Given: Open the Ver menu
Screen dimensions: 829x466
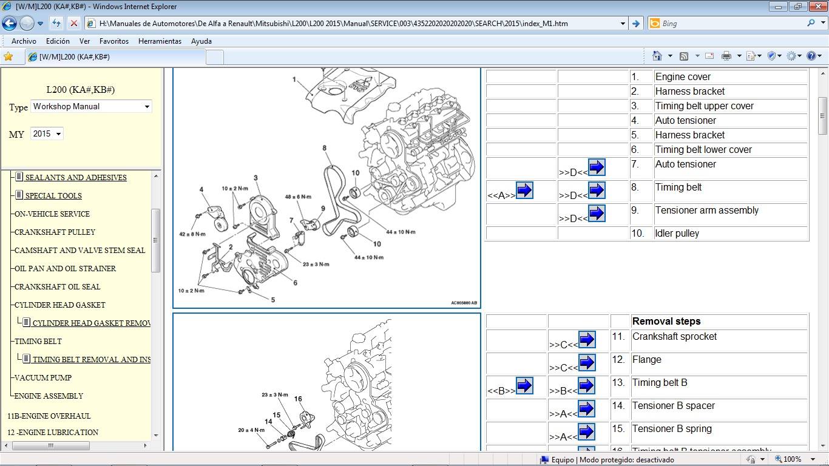Looking at the screenshot, I should tap(84, 41).
